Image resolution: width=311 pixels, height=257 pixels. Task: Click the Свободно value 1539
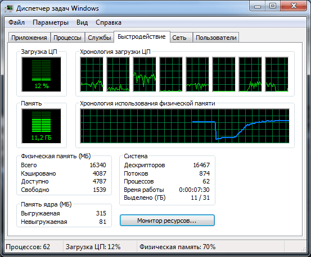[100, 190]
